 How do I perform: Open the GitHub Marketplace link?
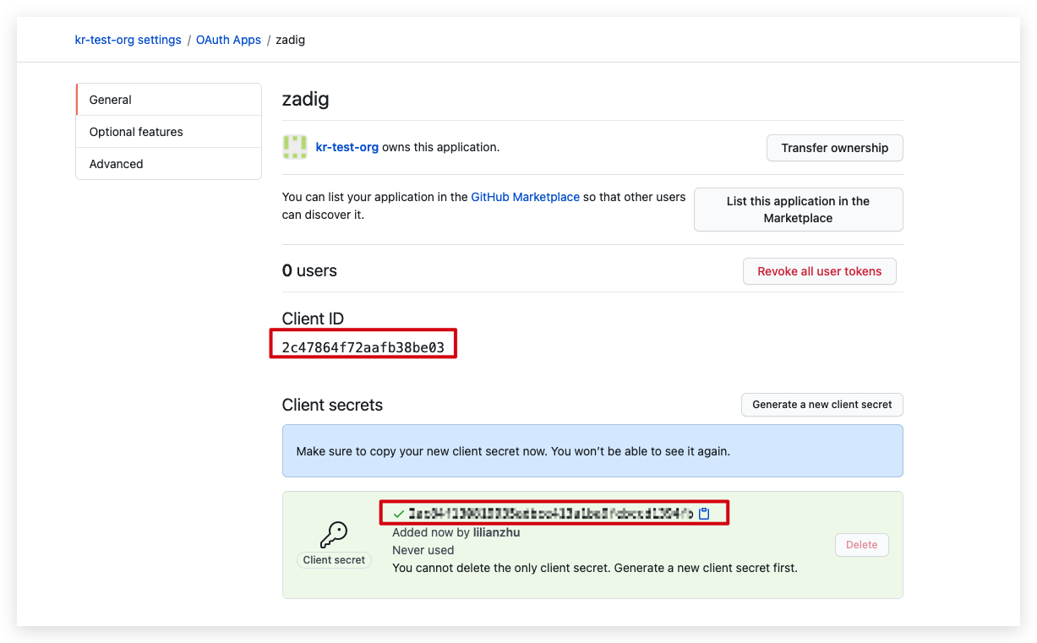[525, 196]
